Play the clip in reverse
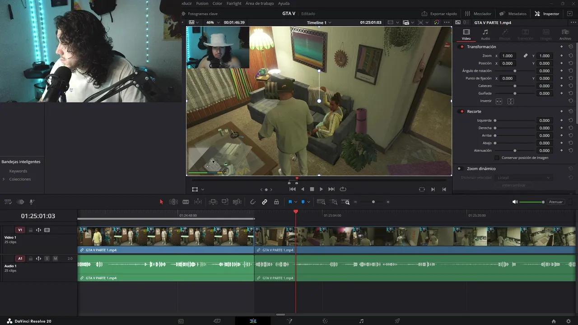 pyautogui.click(x=303, y=189)
